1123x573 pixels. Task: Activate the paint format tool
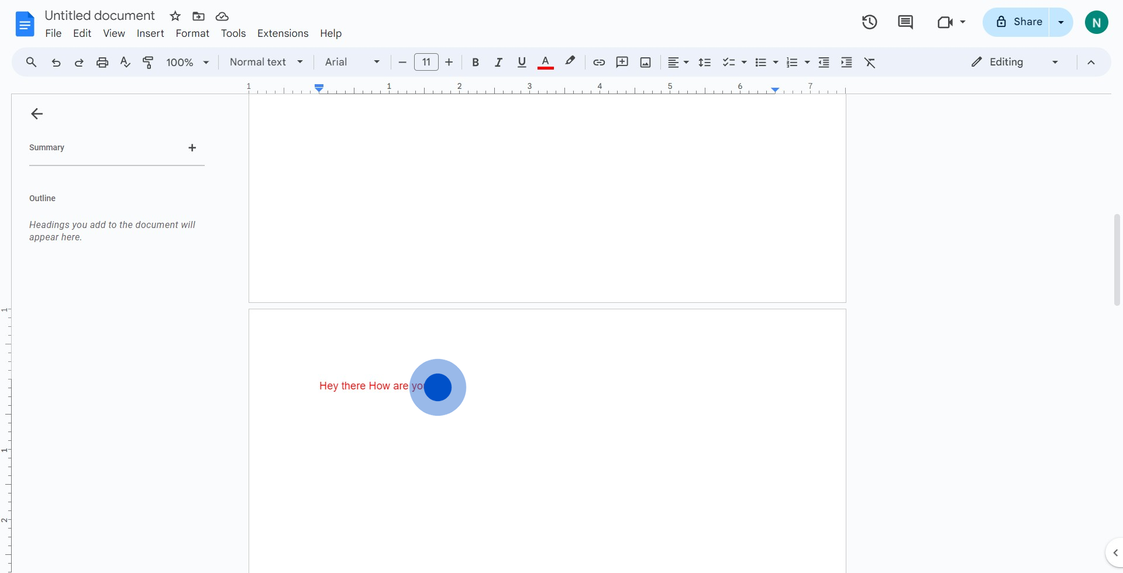click(x=149, y=63)
